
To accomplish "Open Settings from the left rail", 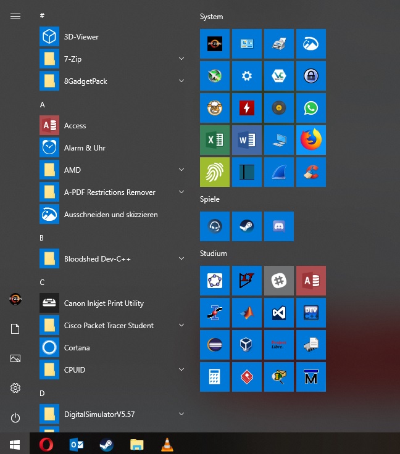I will [15, 388].
